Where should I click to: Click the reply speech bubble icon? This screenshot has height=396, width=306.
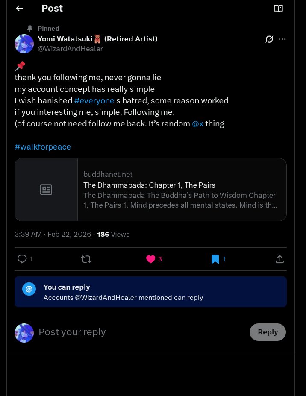pyautogui.click(x=22, y=259)
